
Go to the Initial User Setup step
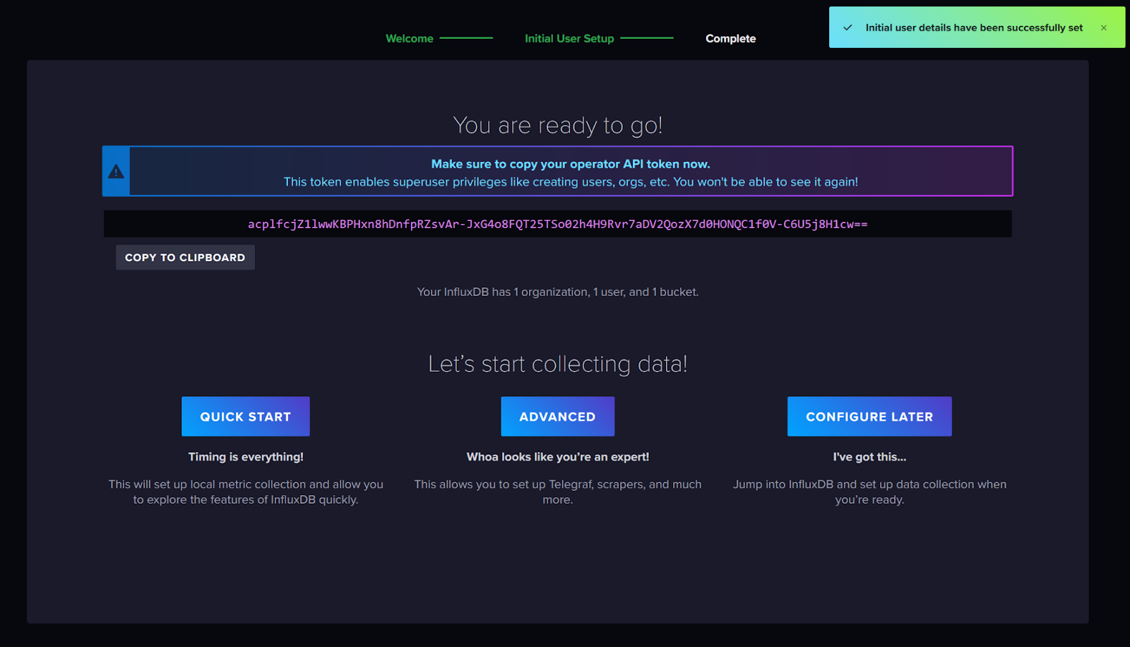pos(569,38)
